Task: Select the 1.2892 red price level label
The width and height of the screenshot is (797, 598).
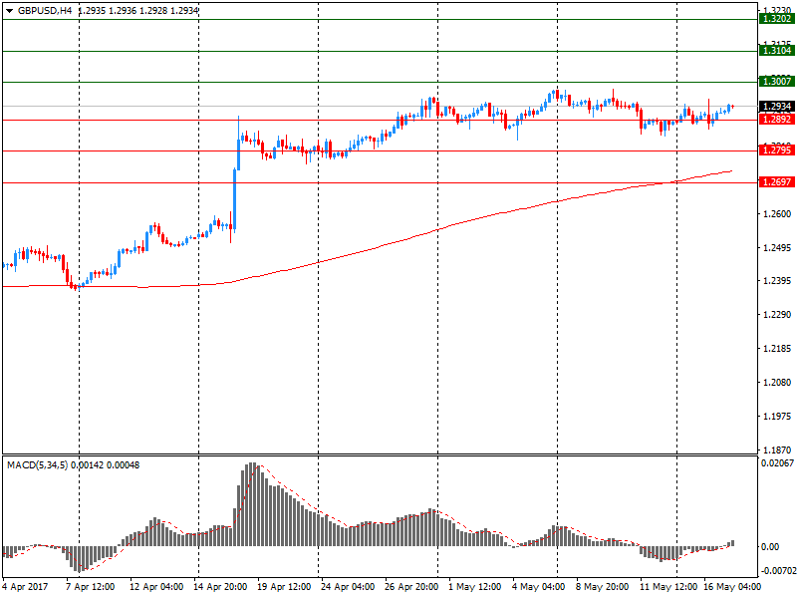Action: [777, 120]
